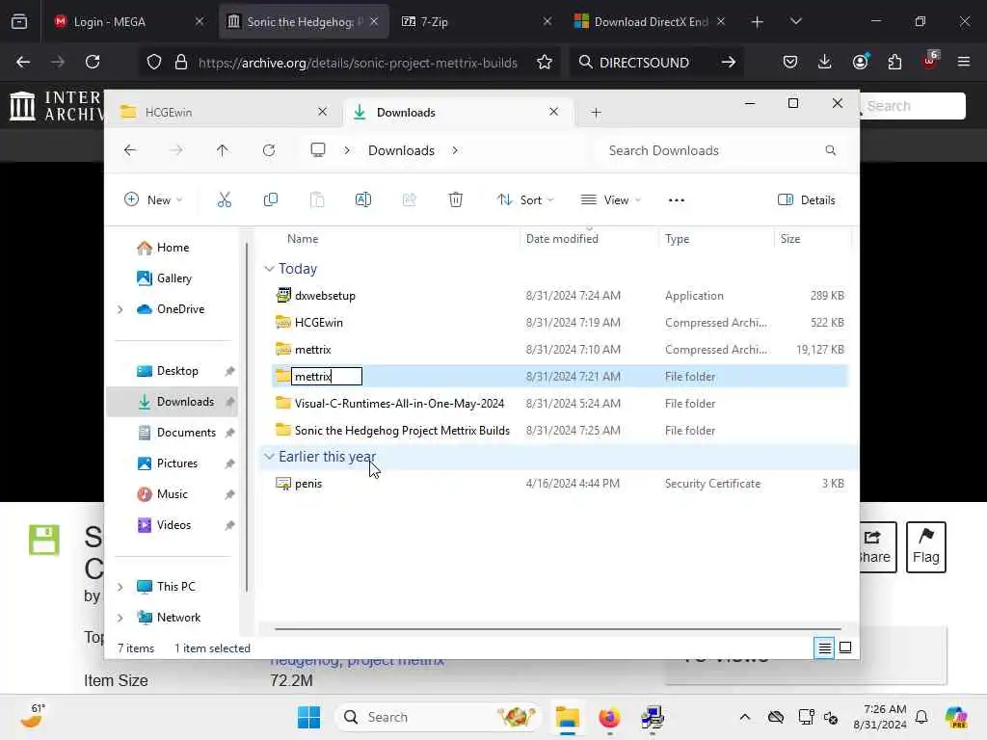Click the Rename icon in Explorer toolbar
The height and width of the screenshot is (740, 987).
click(363, 200)
